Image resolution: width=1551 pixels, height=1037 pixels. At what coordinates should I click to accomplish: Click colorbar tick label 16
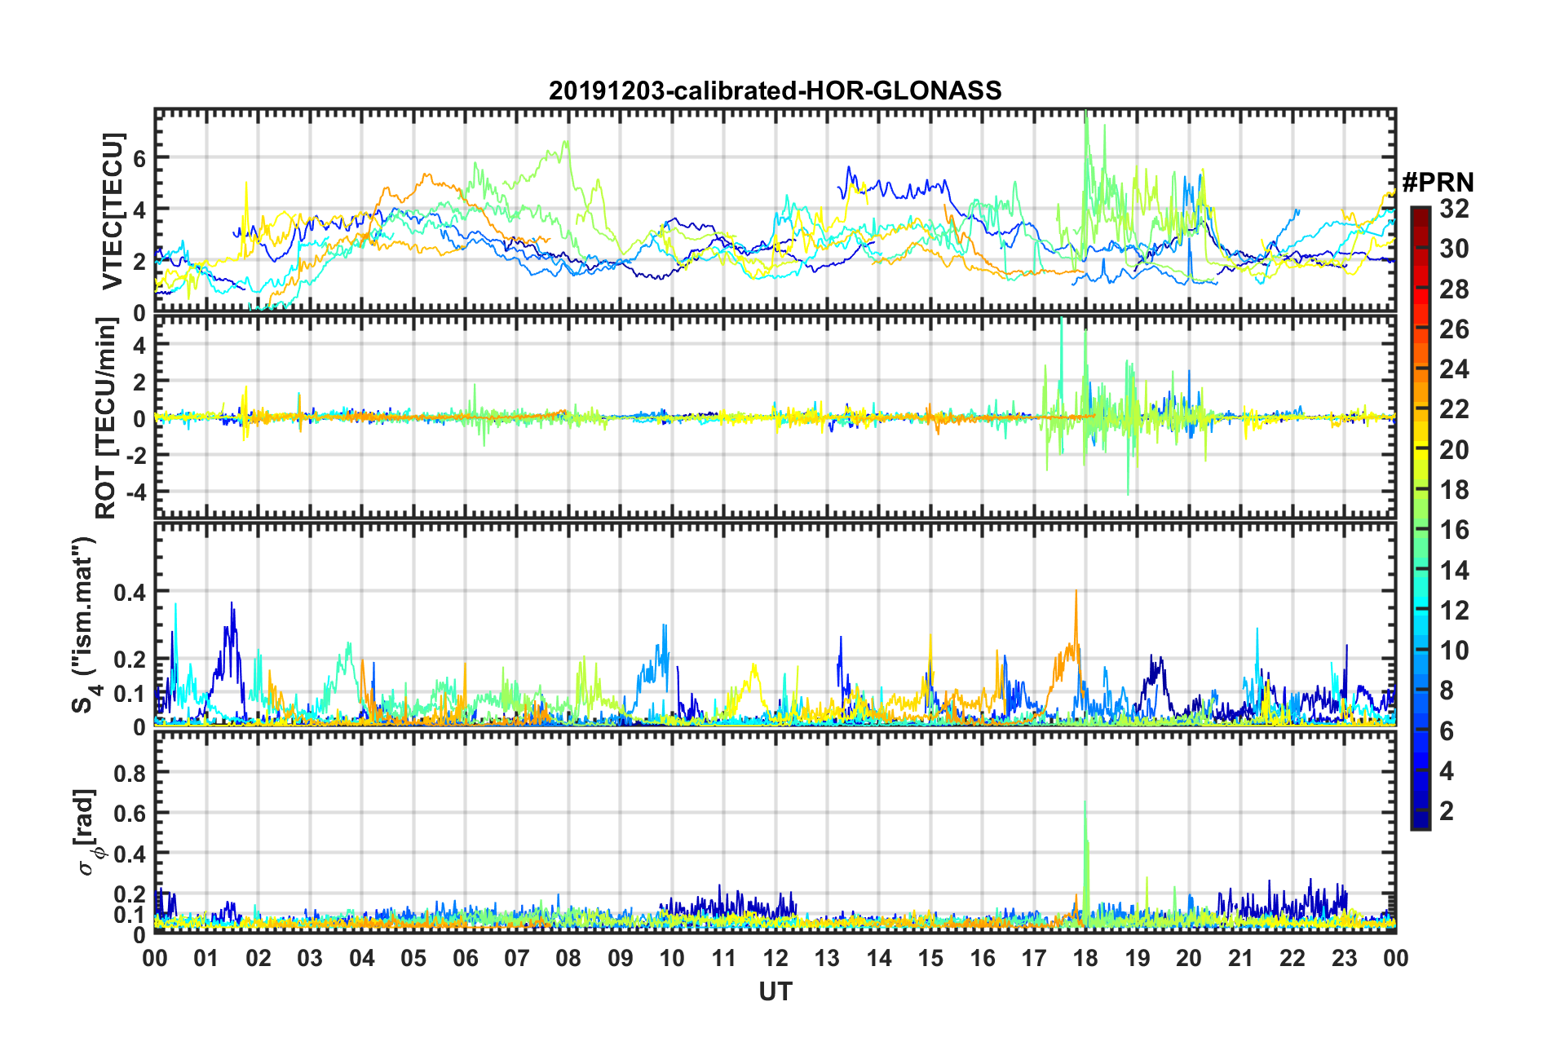click(x=1454, y=530)
